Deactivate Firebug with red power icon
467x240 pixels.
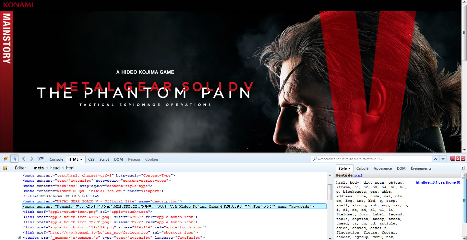click(x=463, y=158)
